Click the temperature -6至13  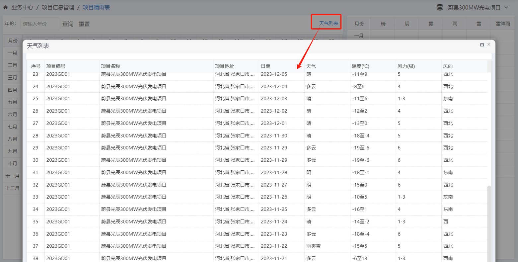click(360, 258)
